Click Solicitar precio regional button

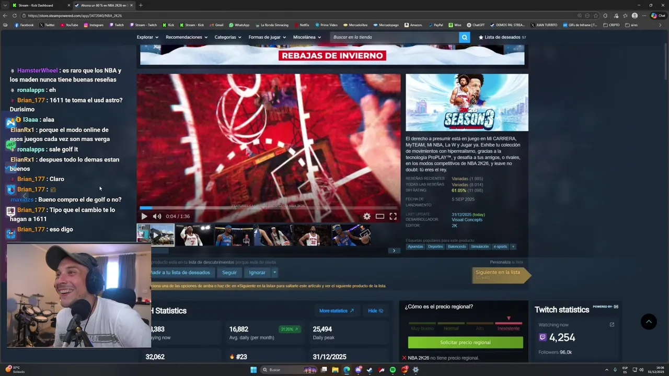point(465,343)
